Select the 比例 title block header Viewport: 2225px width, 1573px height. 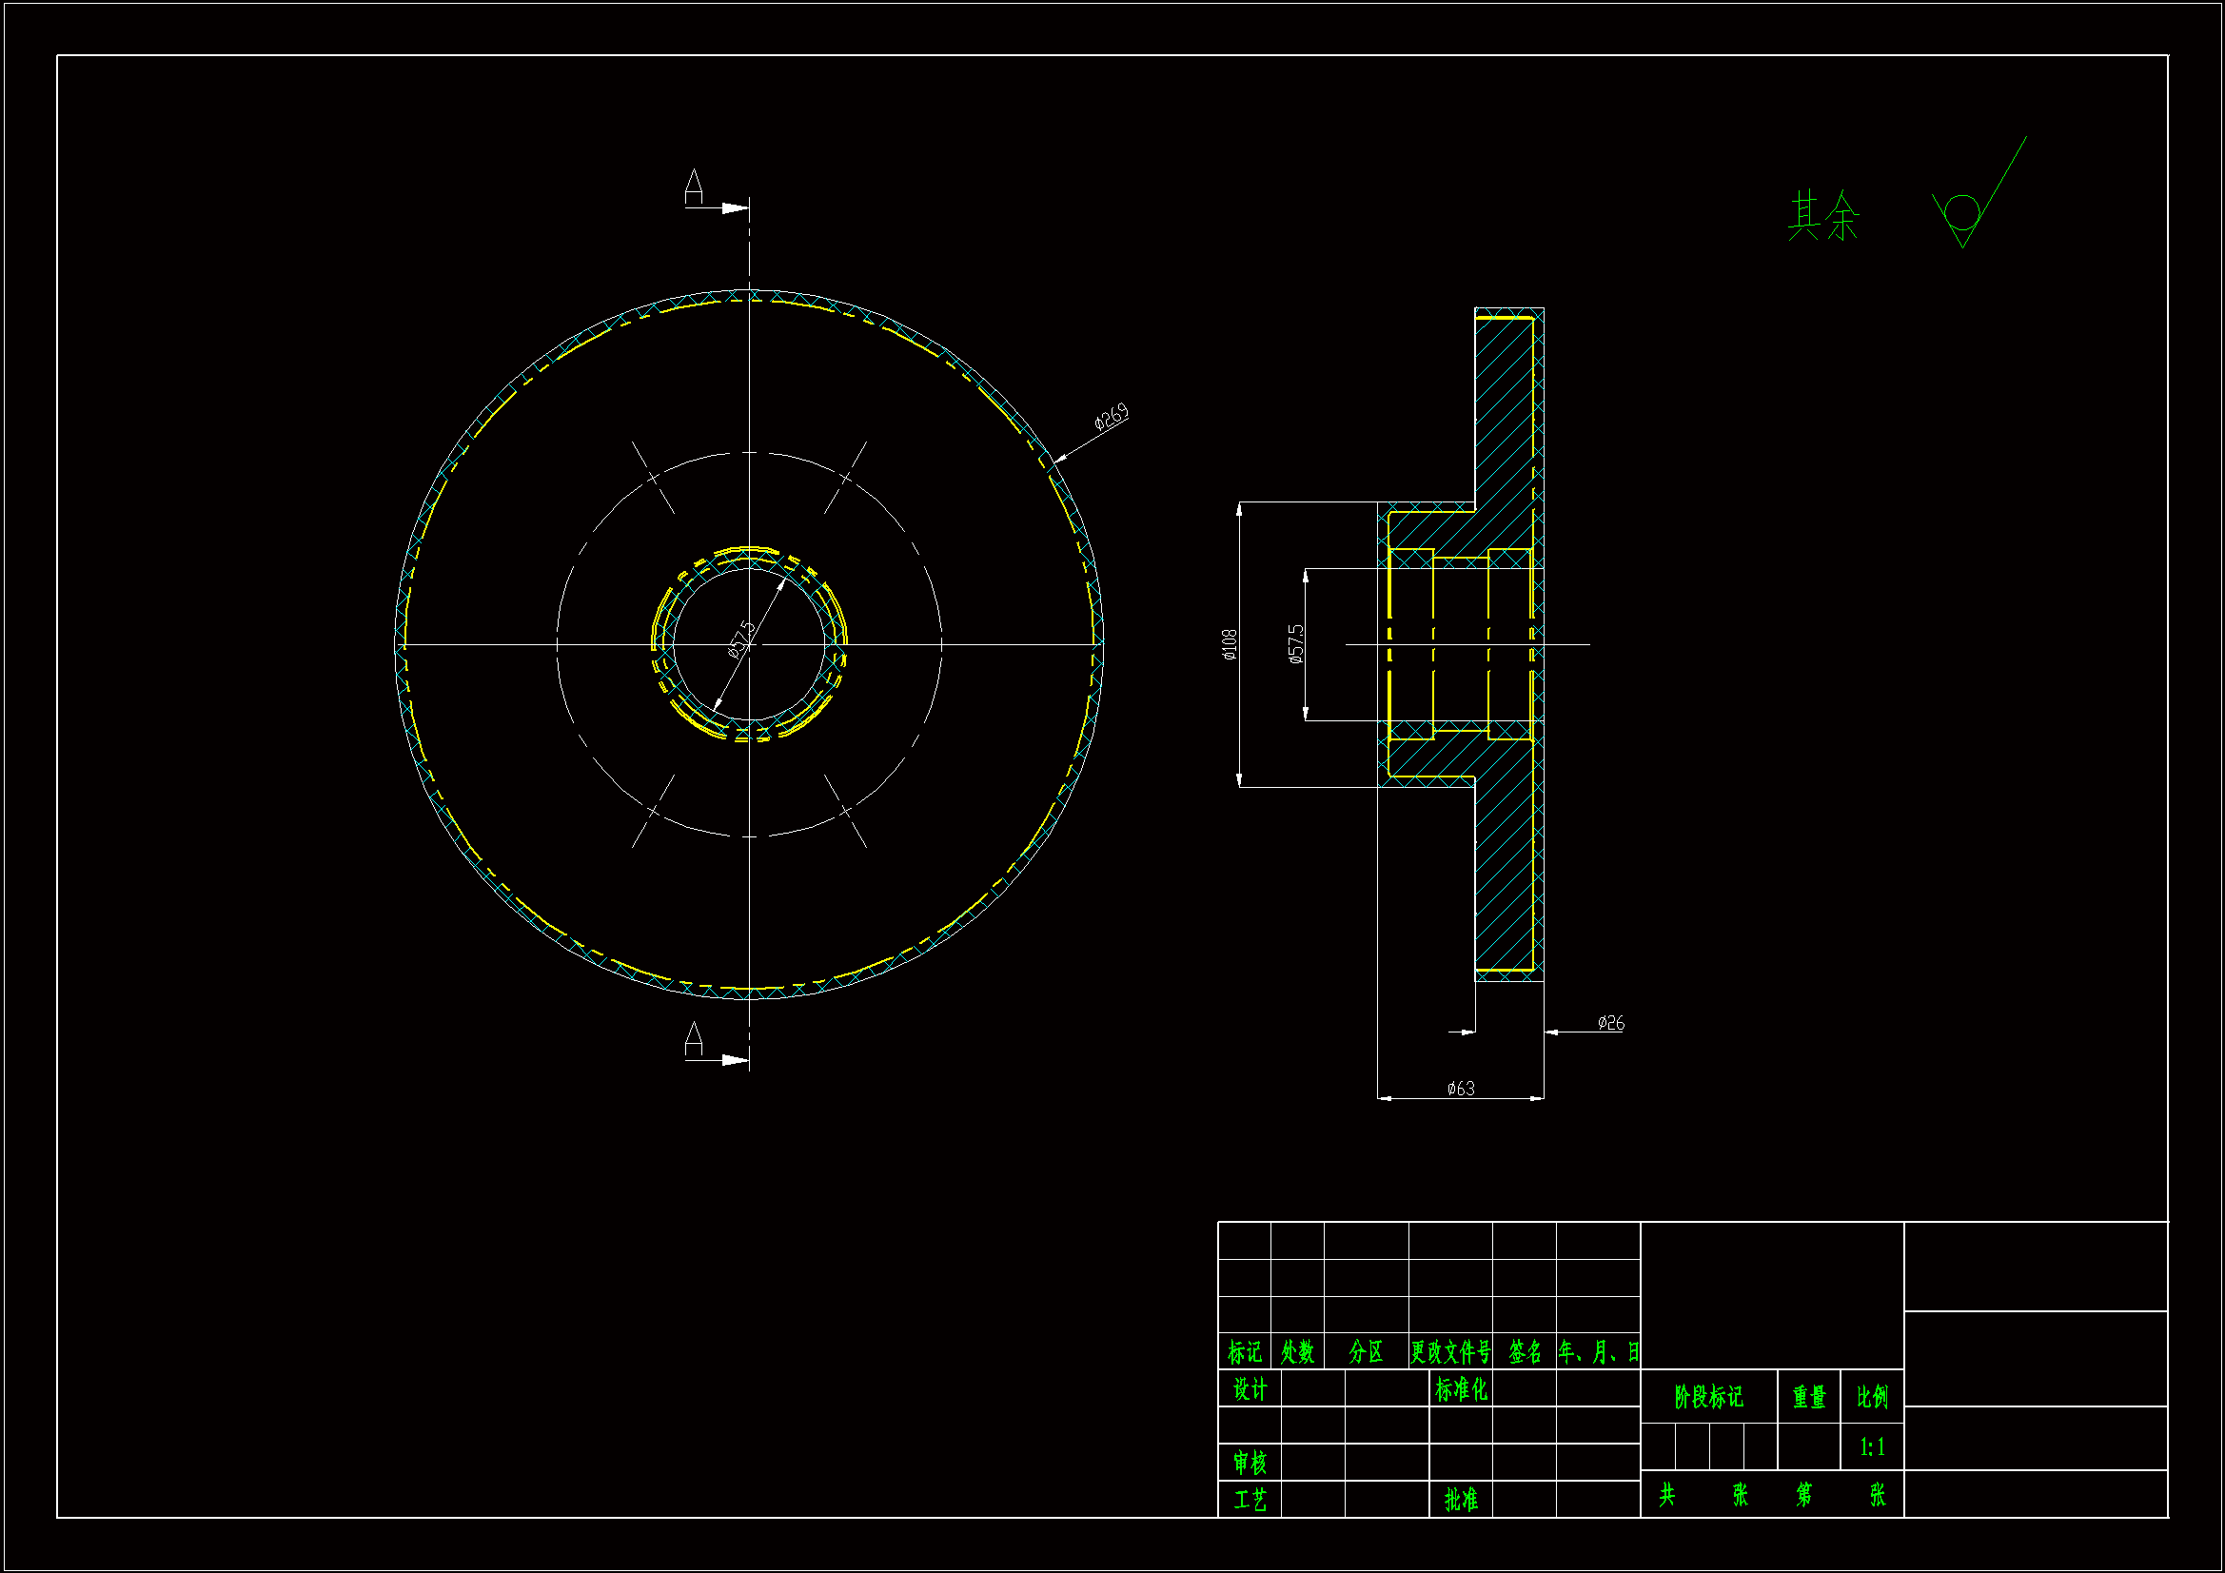tap(1871, 1397)
